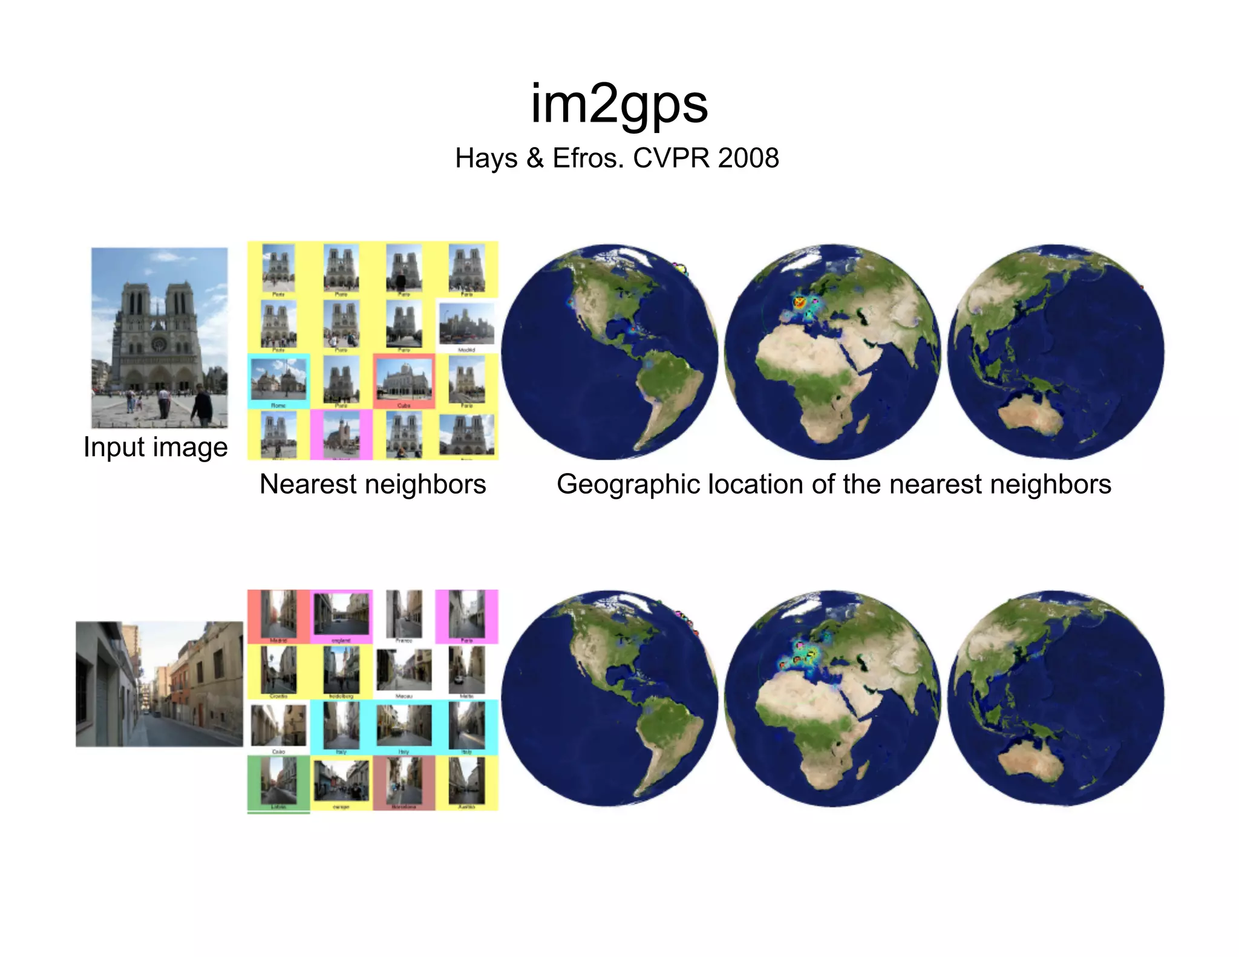Click the "im2gps" slide title
Image resolution: width=1239 pixels, height=957 pixels.
tap(619, 104)
